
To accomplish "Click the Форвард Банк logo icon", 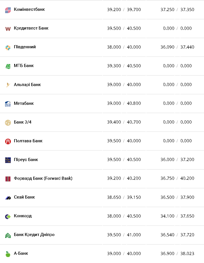I will pyautogui.click(x=8, y=179).
